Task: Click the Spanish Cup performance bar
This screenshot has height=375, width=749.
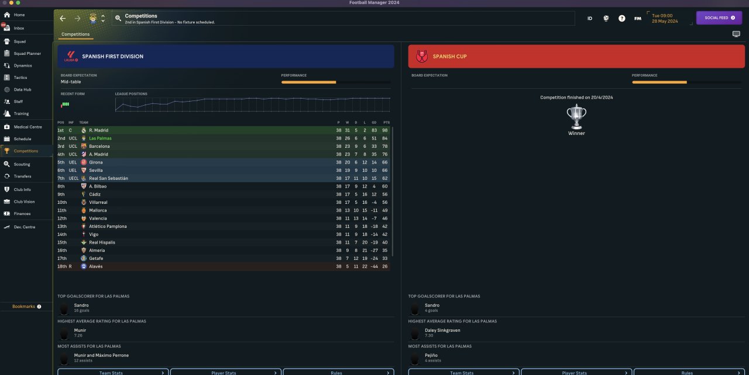Action: point(686,82)
